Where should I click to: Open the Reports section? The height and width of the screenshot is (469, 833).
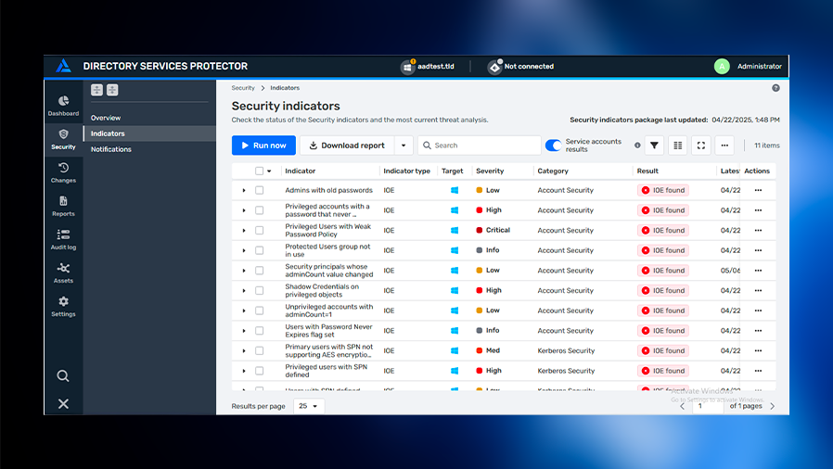point(63,206)
